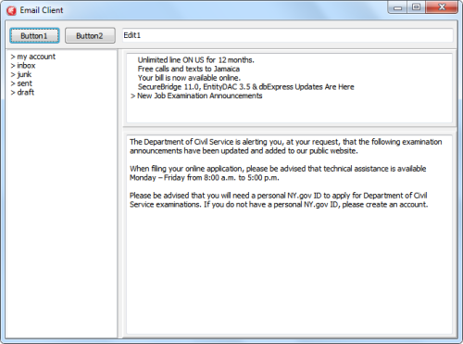Screen dimensions: 463x344
Task: Select 'Your bill is now available online' message
Action: [x=189, y=78]
